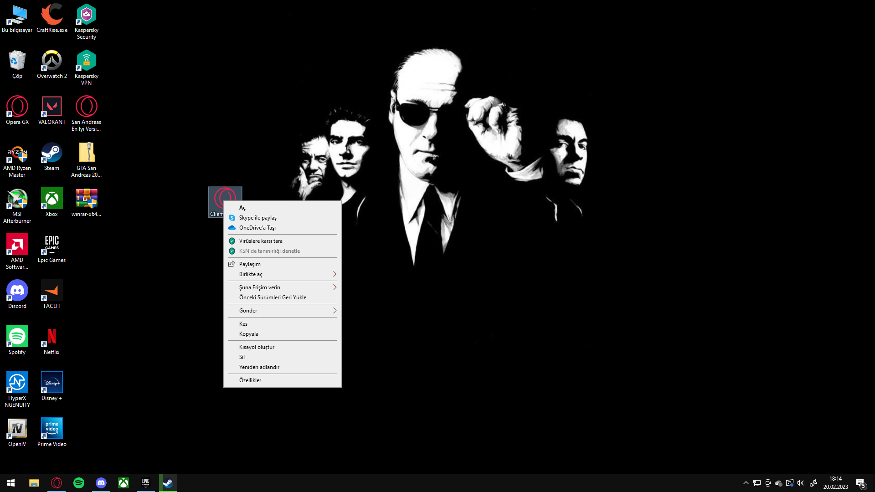Screen dimensions: 875x492
Task: Open the Windows Start button
Action: (x=11, y=483)
